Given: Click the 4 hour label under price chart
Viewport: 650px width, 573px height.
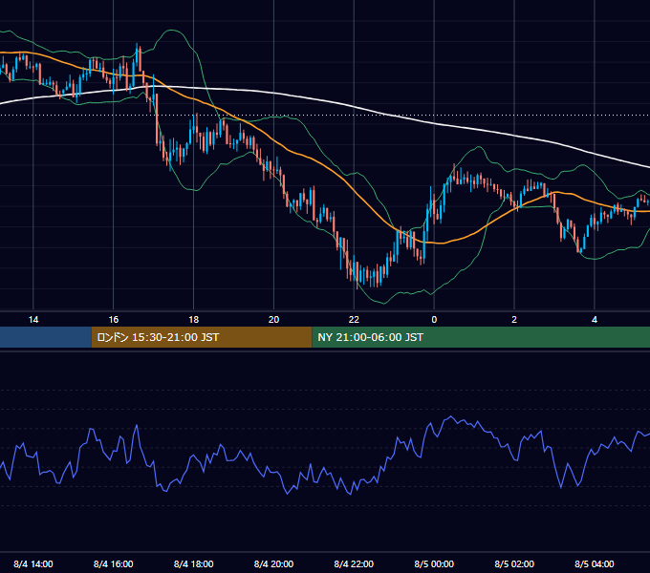Looking at the screenshot, I should coord(595,320).
